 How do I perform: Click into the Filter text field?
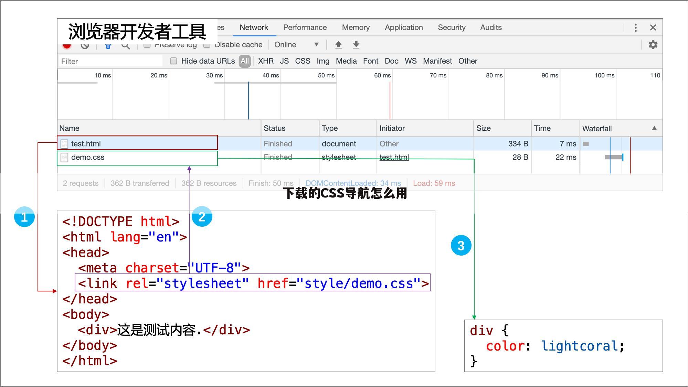pyautogui.click(x=110, y=61)
